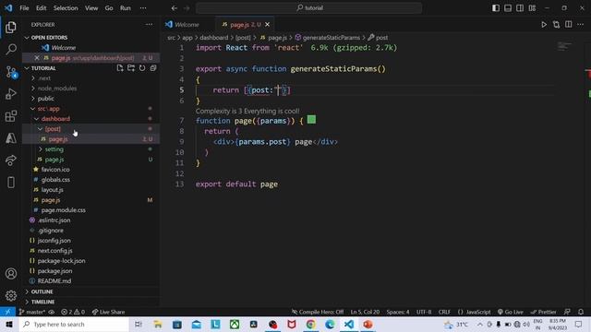Open the File menu
Image resolution: width=591 pixels, height=332 pixels.
[x=24, y=8]
